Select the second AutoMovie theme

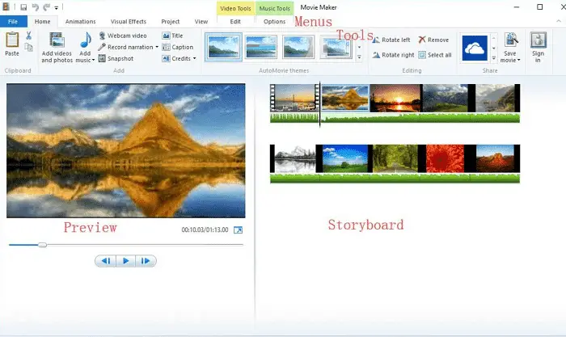pyautogui.click(x=260, y=47)
